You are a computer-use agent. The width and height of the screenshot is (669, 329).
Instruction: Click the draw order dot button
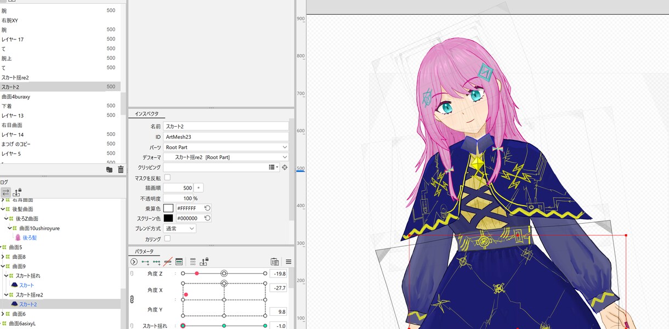coord(199,188)
